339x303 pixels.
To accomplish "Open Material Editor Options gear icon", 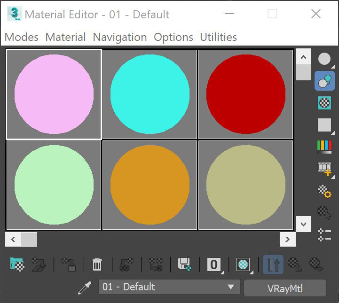I will pyautogui.click(x=324, y=191).
